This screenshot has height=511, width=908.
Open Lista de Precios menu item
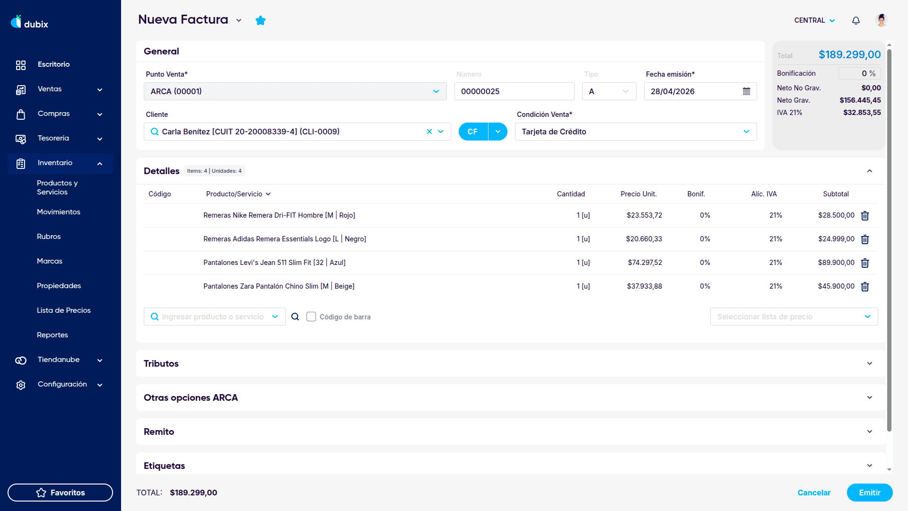(x=64, y=310)
